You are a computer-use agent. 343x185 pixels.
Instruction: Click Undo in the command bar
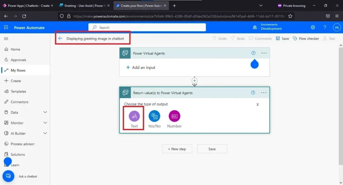tap(220, 39)
